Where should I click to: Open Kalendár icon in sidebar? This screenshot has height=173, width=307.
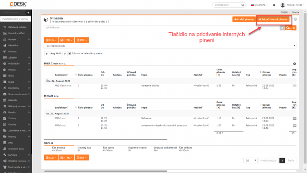pos(5,100)
